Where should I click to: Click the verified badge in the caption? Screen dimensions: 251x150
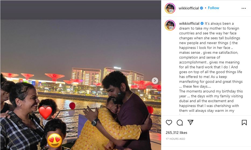click(x=202, y=23)
